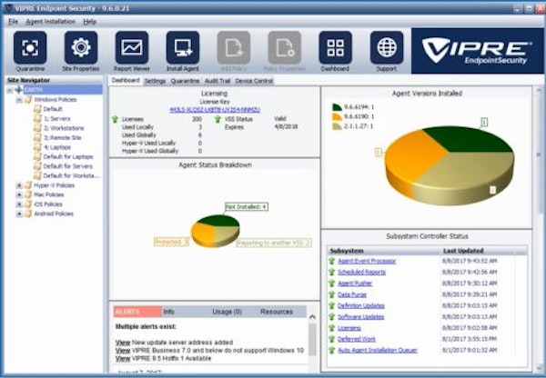Image resolution: width=546 pixels, height=378 pixels.
Task: Click the green status icon beside VSS Status
Action: 218,119
